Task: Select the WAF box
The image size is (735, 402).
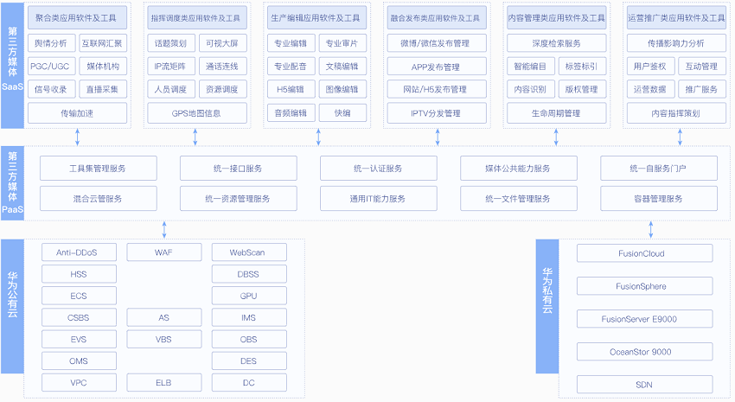Action: [x=164, y=252]
